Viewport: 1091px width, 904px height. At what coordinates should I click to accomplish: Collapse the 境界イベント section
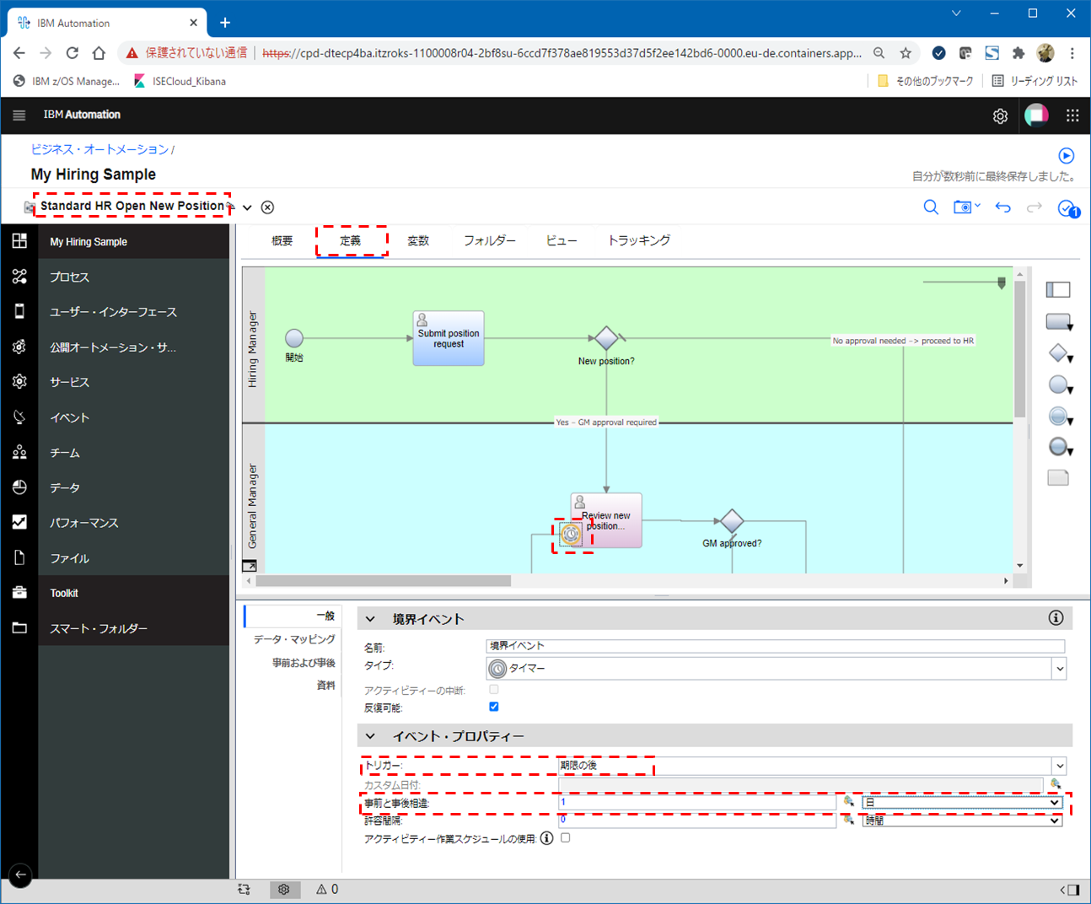[370, 619]
